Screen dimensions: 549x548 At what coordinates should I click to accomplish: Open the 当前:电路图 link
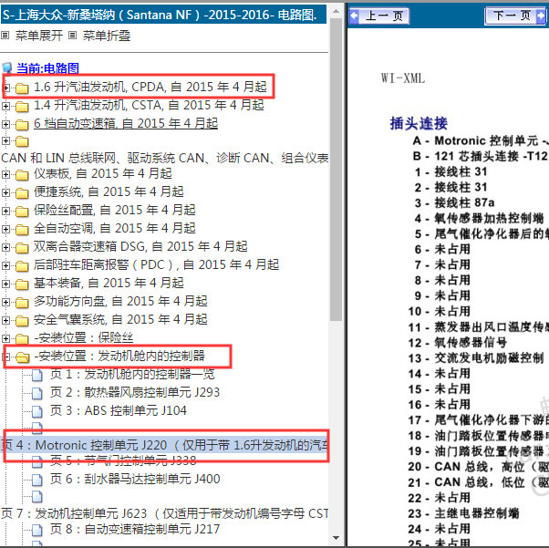(x=48, y=68)
